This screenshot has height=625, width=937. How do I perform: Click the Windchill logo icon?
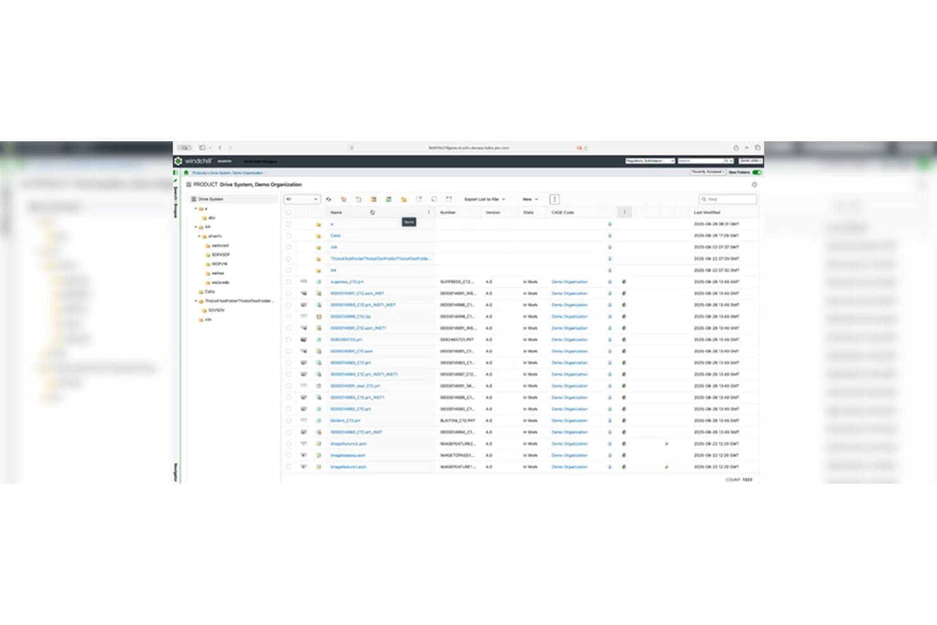pos(179,161)
